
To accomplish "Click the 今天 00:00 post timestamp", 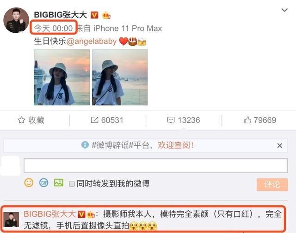I will [x=54, y=28].
